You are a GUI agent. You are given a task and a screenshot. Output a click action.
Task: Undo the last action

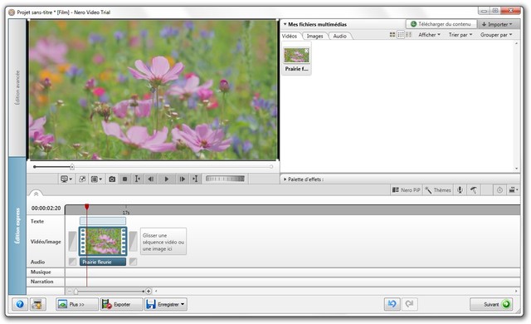[x=392, y=304]
